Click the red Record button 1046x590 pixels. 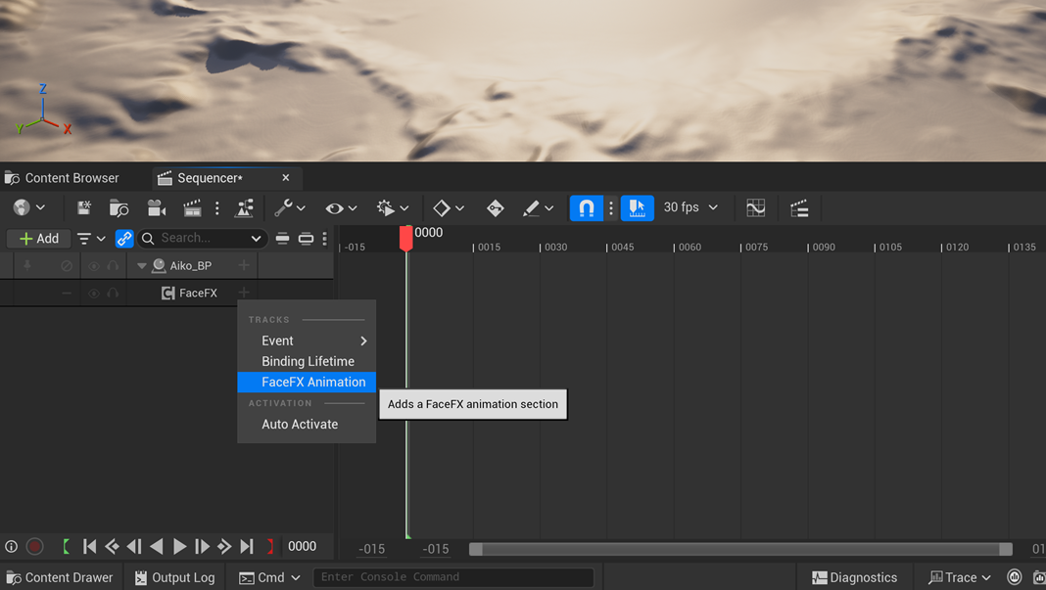coord(34,547)
